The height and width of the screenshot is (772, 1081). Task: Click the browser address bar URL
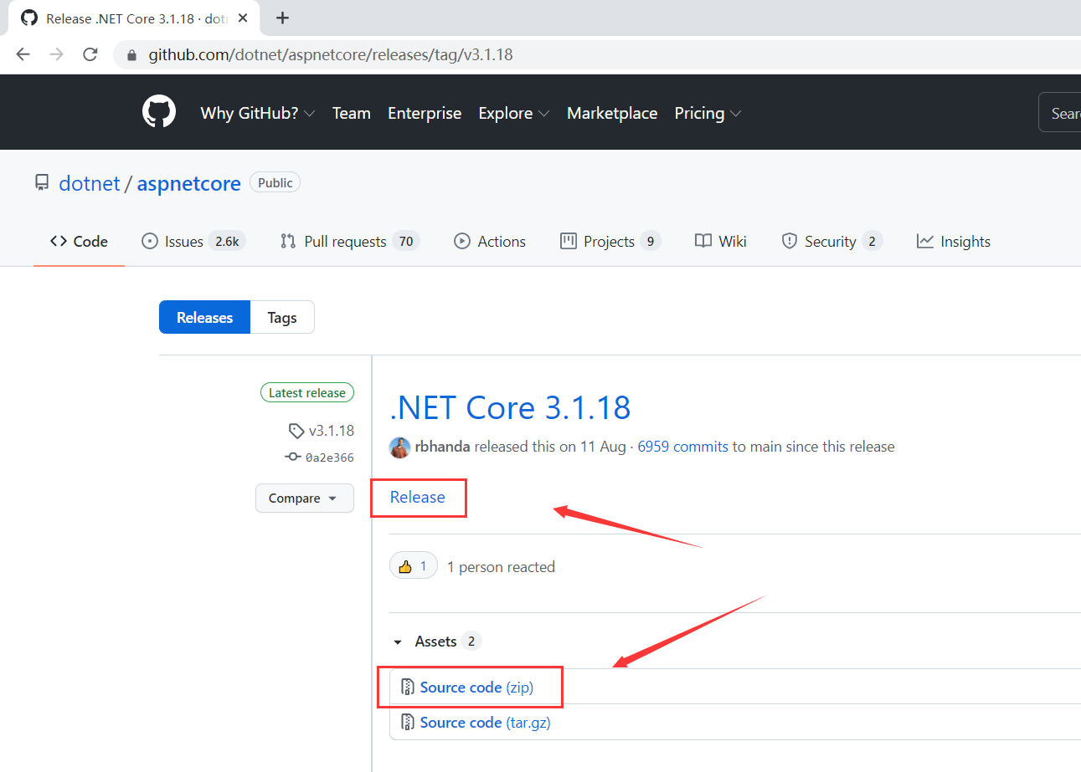click(331, 55)
